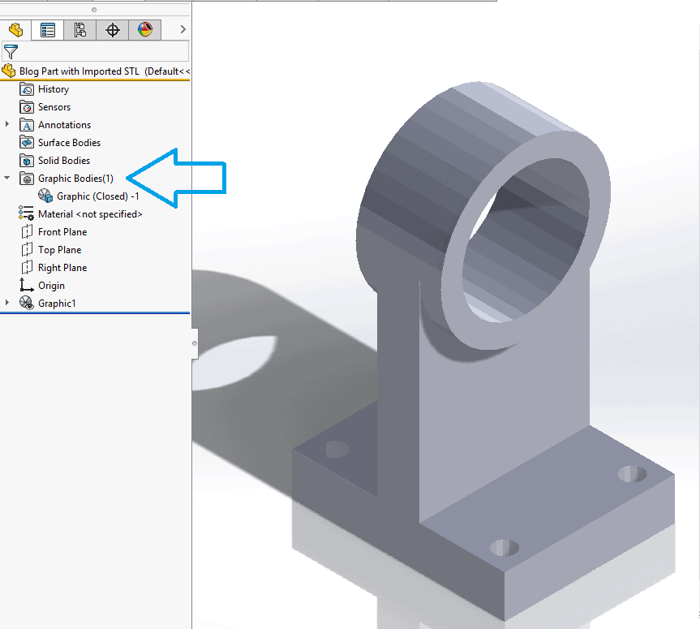Expand the Annotations folder
700x629 pixels.
(x=6, y=124)
